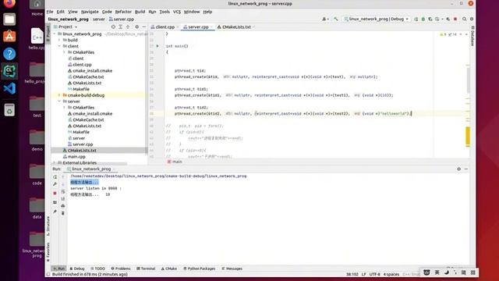Click run gutter arrow beside int main()

[157, 46]
